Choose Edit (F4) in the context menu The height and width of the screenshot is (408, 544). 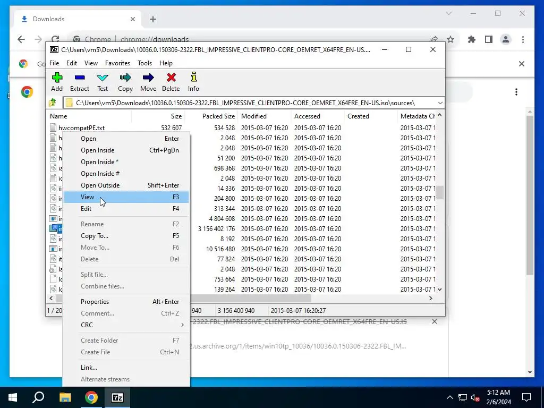[126, 209]
